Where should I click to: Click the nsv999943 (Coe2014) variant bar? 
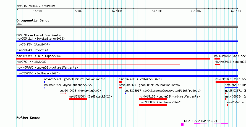tap(127, 53)
